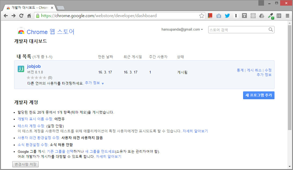Click the 개발자 계정 section heading
The image size is (293, 170).
click(x=26, y=102)
